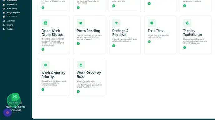The width and height of the screenshot is (215, 120).
Task: Click the purple recording indicator circle
Action: tap(7, 112)
